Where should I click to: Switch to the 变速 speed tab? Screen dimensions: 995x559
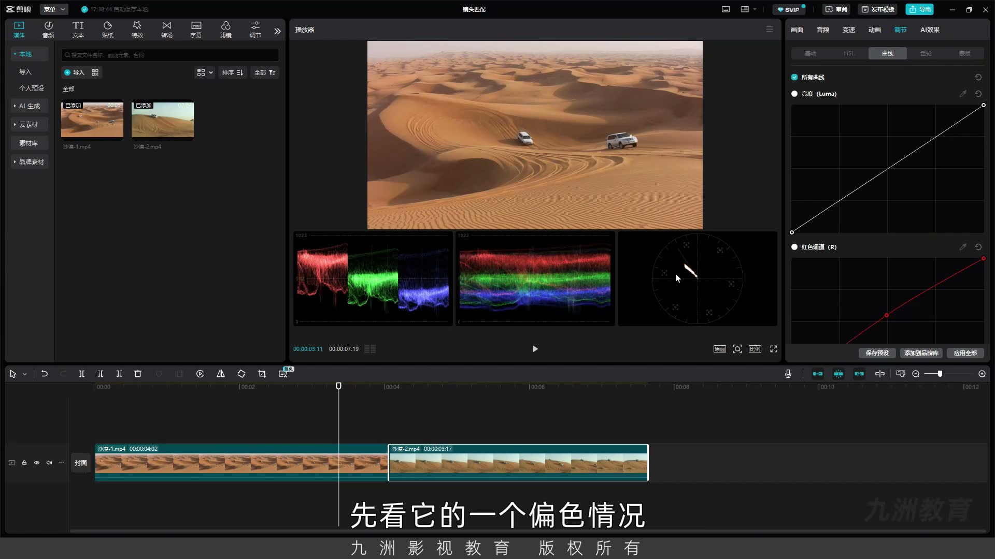click(x=849, y=30)
